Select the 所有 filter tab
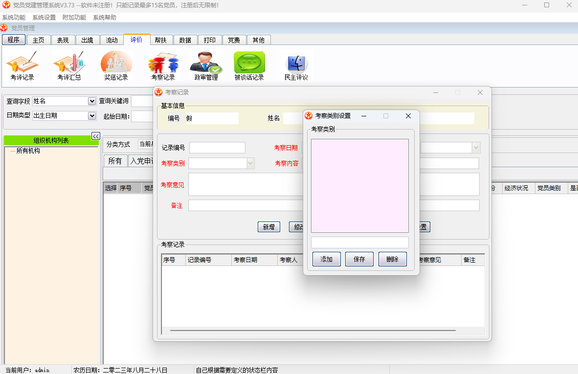This screenshot has height=374, width=578. 115,161
